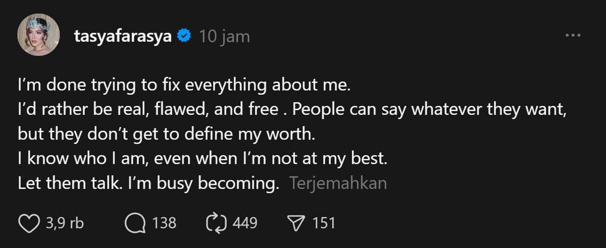Click the text "Let them talk. I'm busy becoming."
Screen dimensions: 606x248
pos(148,183)
